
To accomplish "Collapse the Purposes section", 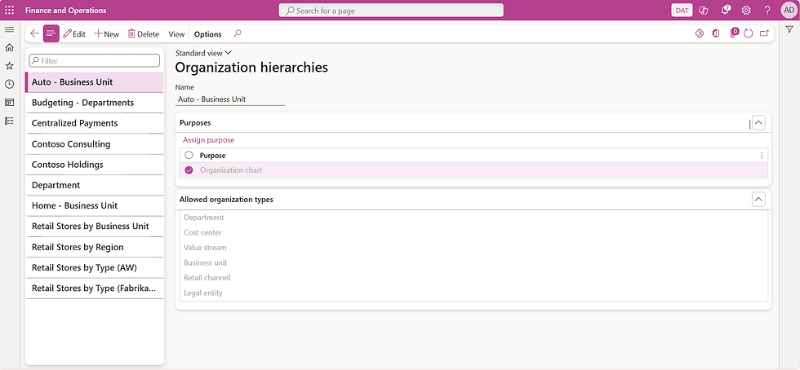I will point(758,123).
